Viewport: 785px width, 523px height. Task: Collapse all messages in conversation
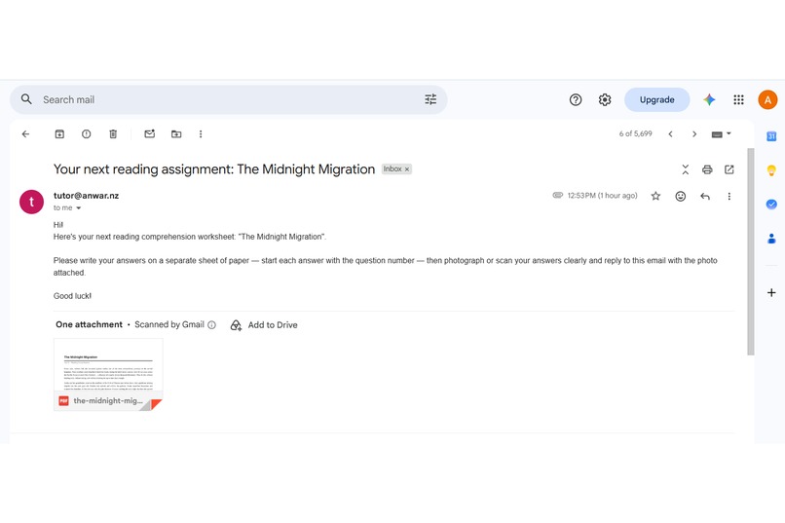click(686, 169)
